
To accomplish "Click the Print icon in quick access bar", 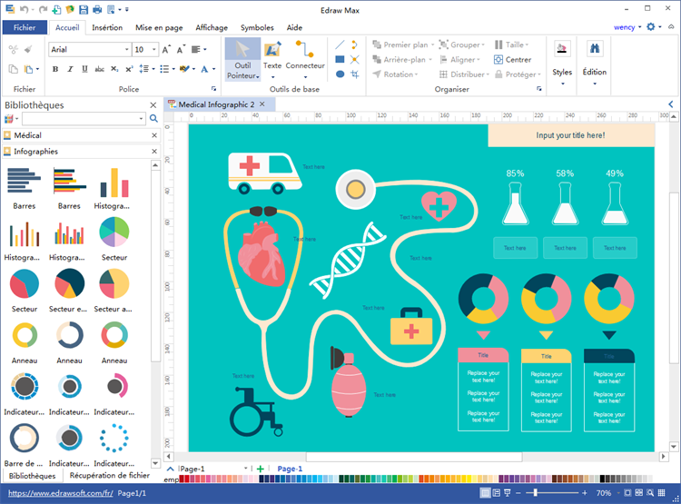I will pos(97,9).
